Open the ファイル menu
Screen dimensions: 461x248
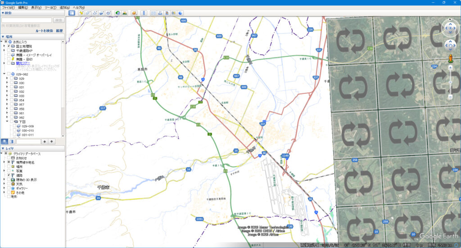[x=8, y=8]
